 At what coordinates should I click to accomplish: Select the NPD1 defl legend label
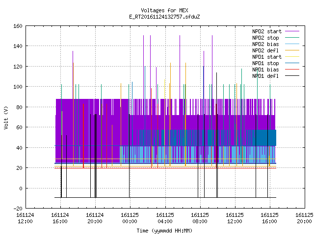click(x=265, y=76)
